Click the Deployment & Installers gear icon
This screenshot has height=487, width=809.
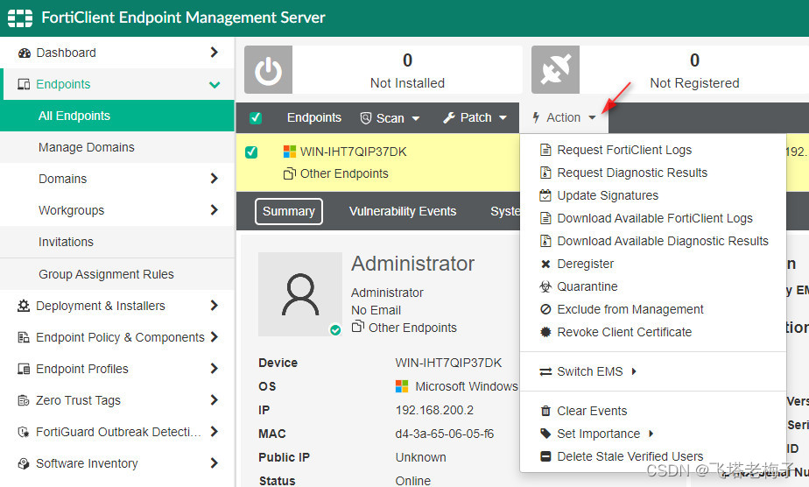click(x=24, y=306)
